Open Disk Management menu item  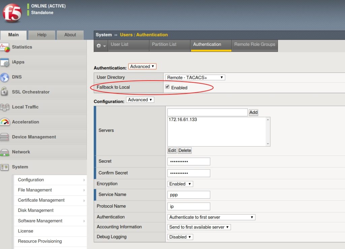(51, 211)
